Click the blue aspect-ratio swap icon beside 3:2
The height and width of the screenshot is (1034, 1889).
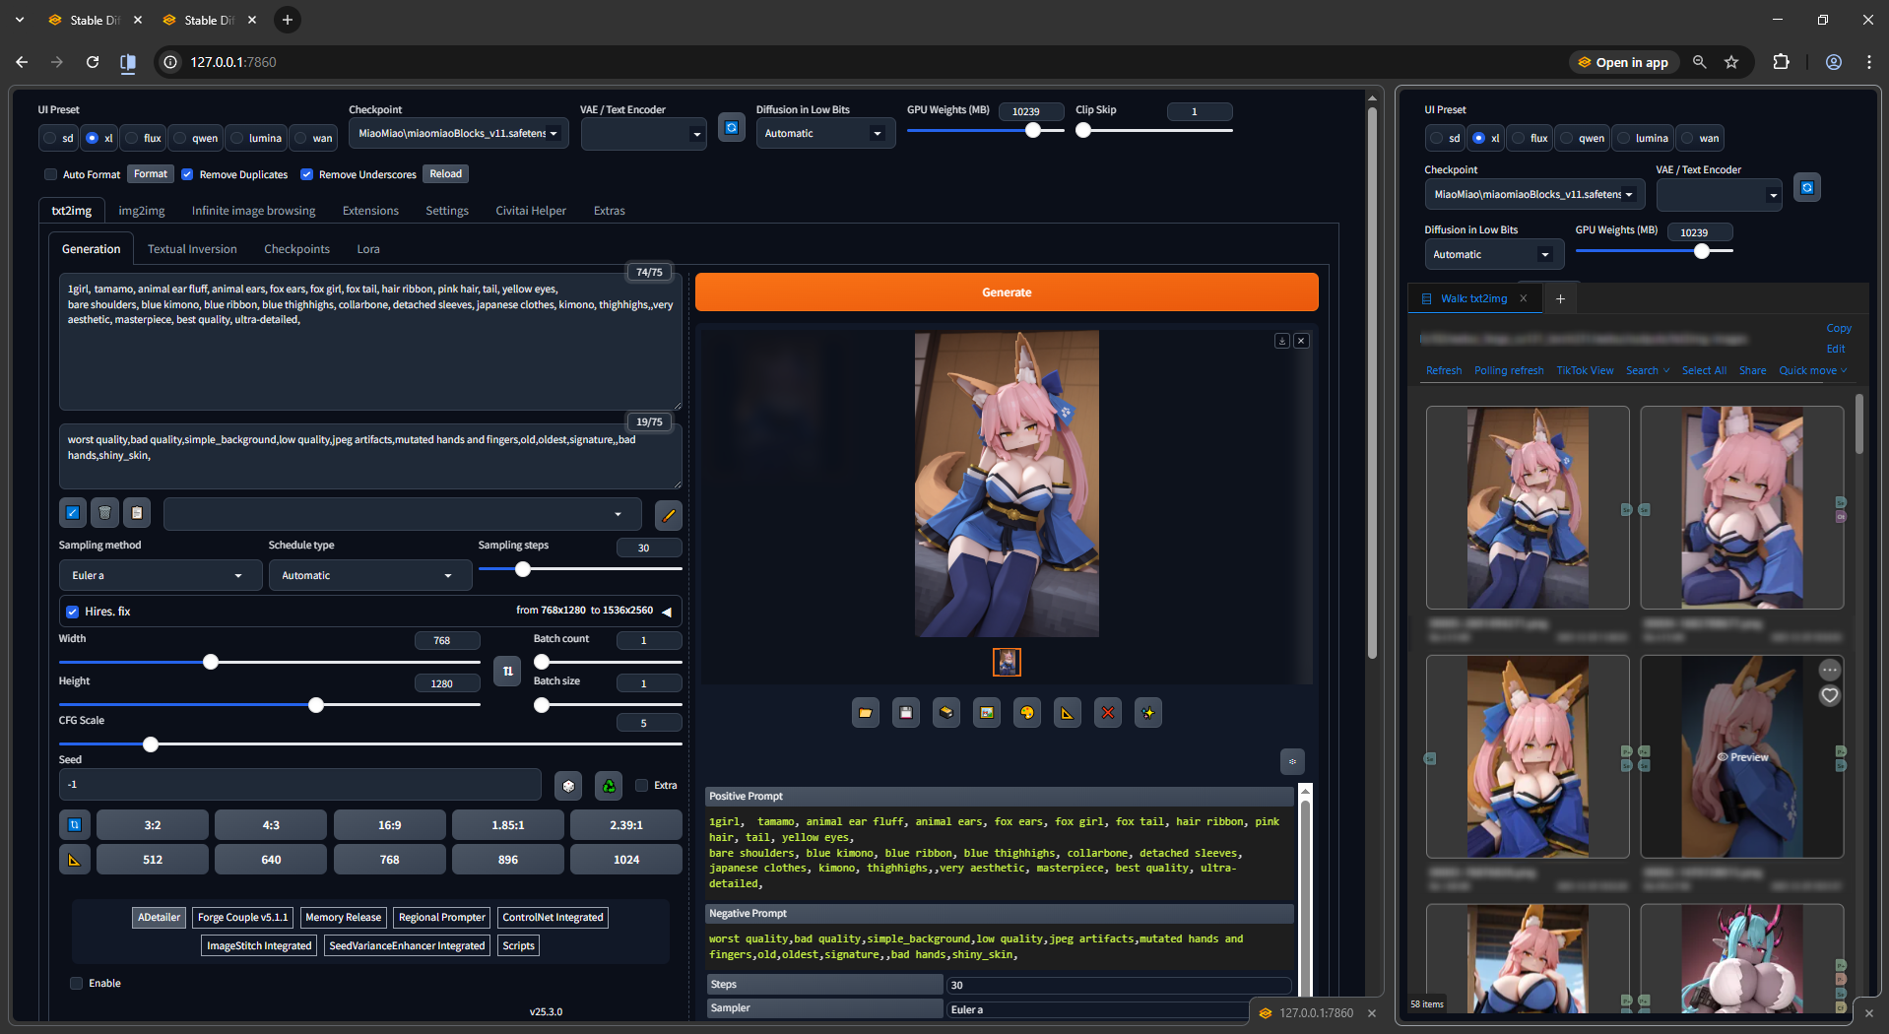[74, 825]
